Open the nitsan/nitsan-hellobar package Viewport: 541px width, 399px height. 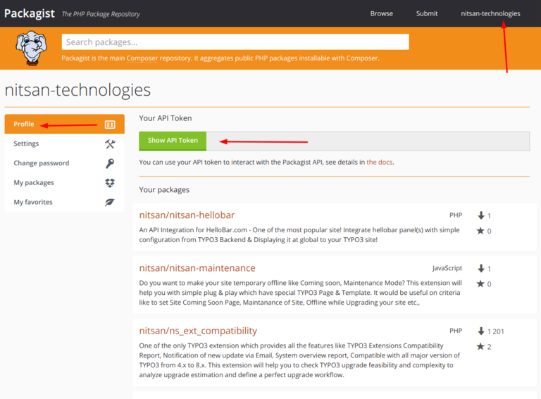pyautogui.click(x=187, y=215)
